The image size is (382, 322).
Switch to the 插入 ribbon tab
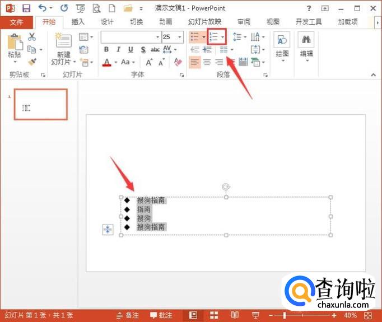78,22
